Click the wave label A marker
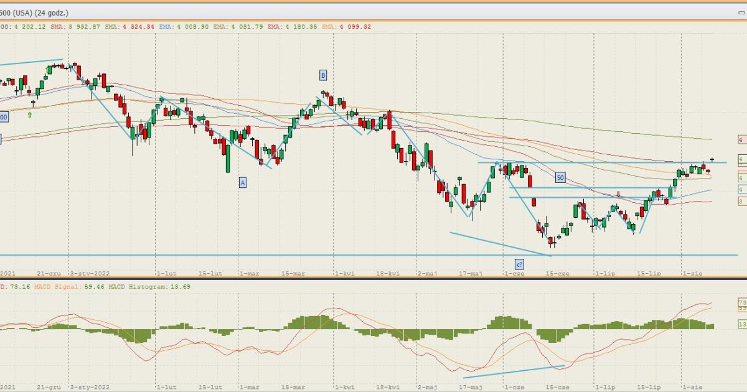The height and width of the screenshot is (392, 747). 243,182
